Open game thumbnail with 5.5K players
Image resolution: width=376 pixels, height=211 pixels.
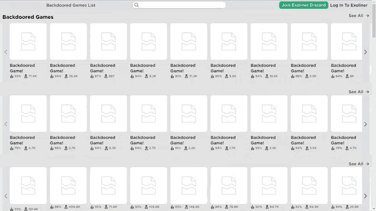pyautogui.click(x=309, y=114)
